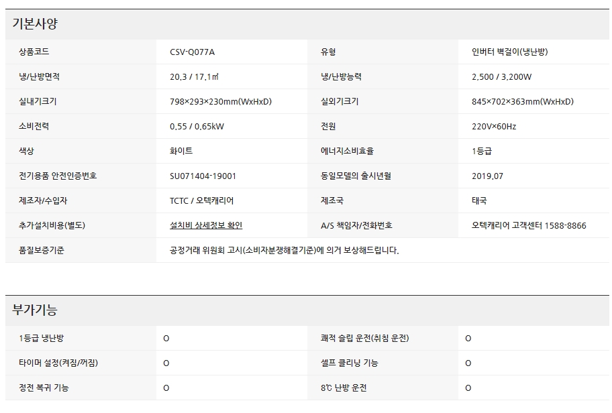Screen dimensions: 612x413
Task: Select the 1등급 energy efficiency value
Action: coord(482,151)
